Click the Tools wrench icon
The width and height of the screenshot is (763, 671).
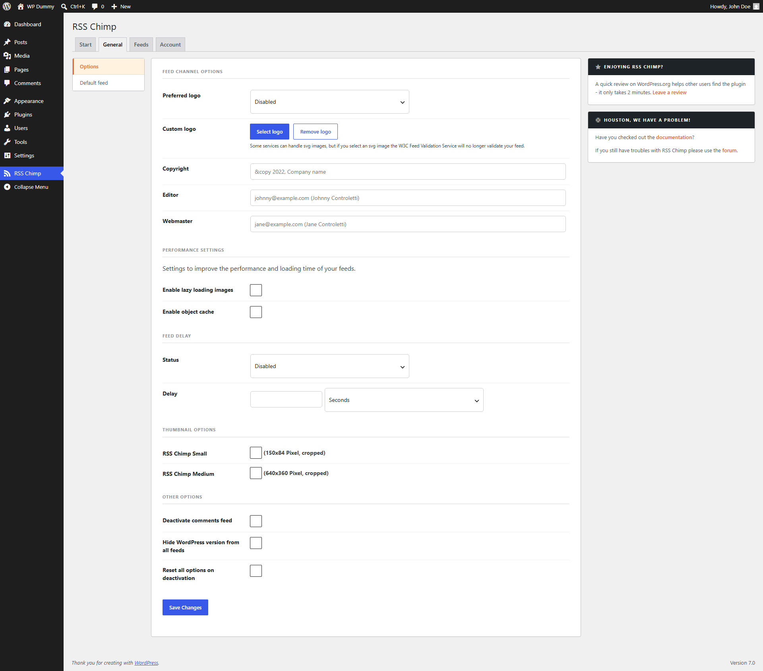[x=7, y=142]
